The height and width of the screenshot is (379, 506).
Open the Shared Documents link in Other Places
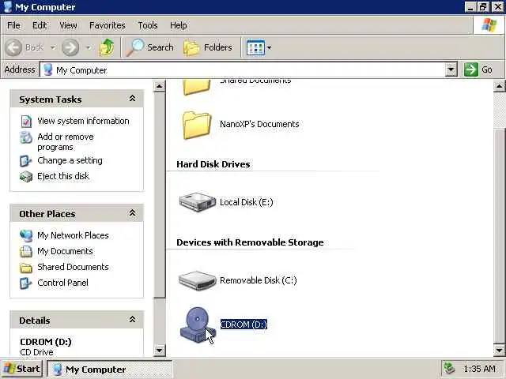pos(73,267)
